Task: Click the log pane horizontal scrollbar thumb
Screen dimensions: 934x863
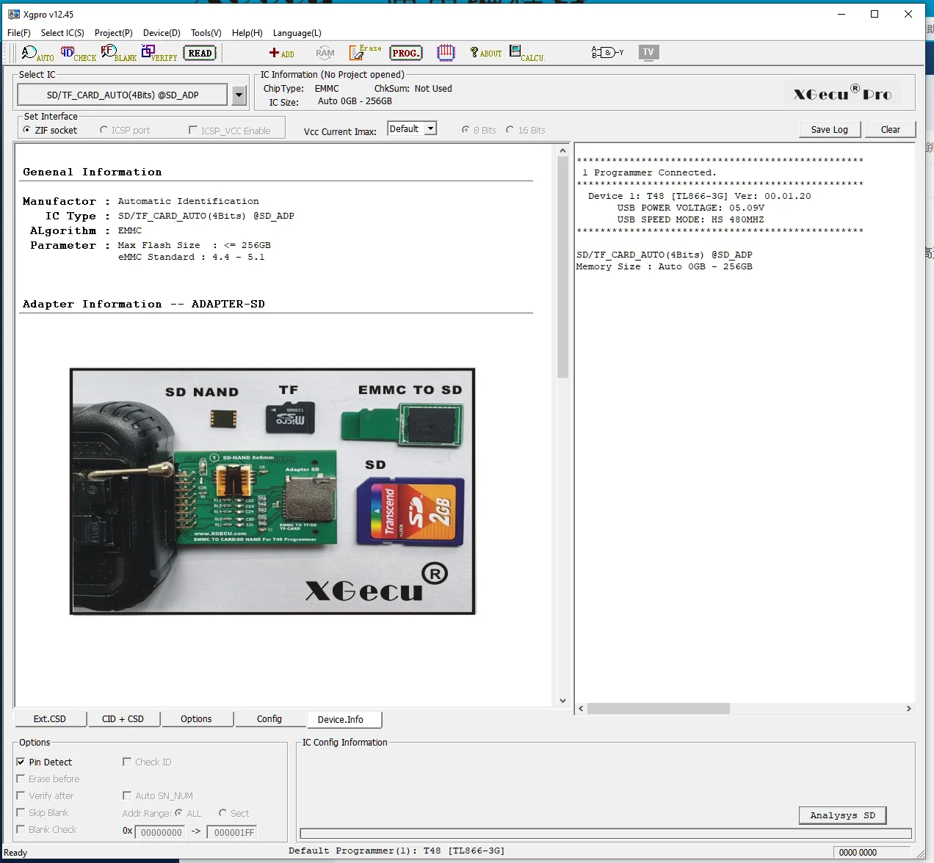Action: (x=659, y=709)
